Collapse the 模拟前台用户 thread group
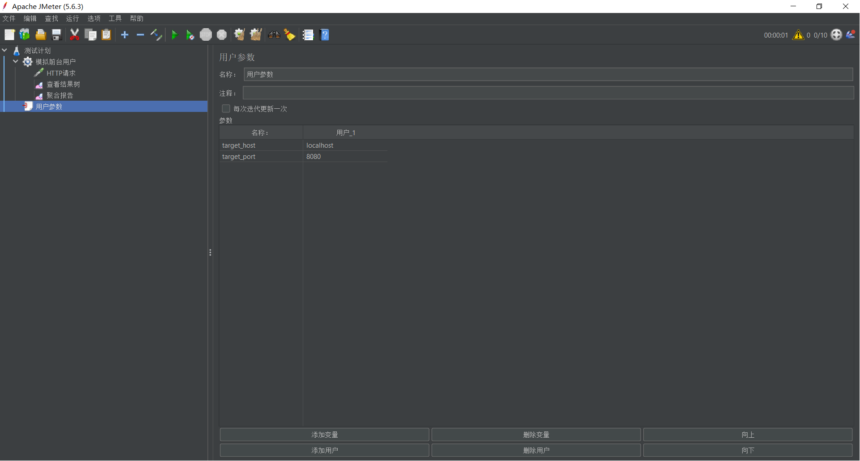860x461 pixels. (x=16, y=62)
